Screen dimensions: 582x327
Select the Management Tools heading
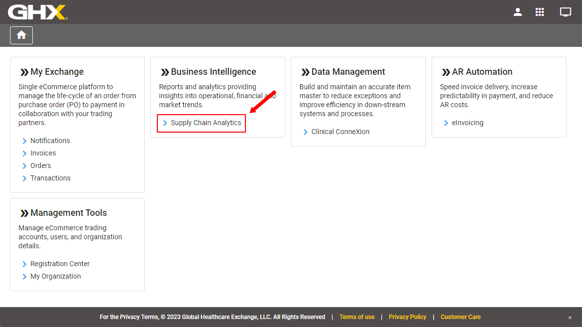tap(69, 212)
